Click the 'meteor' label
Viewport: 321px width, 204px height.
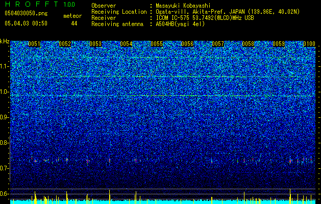pos(72,16)
